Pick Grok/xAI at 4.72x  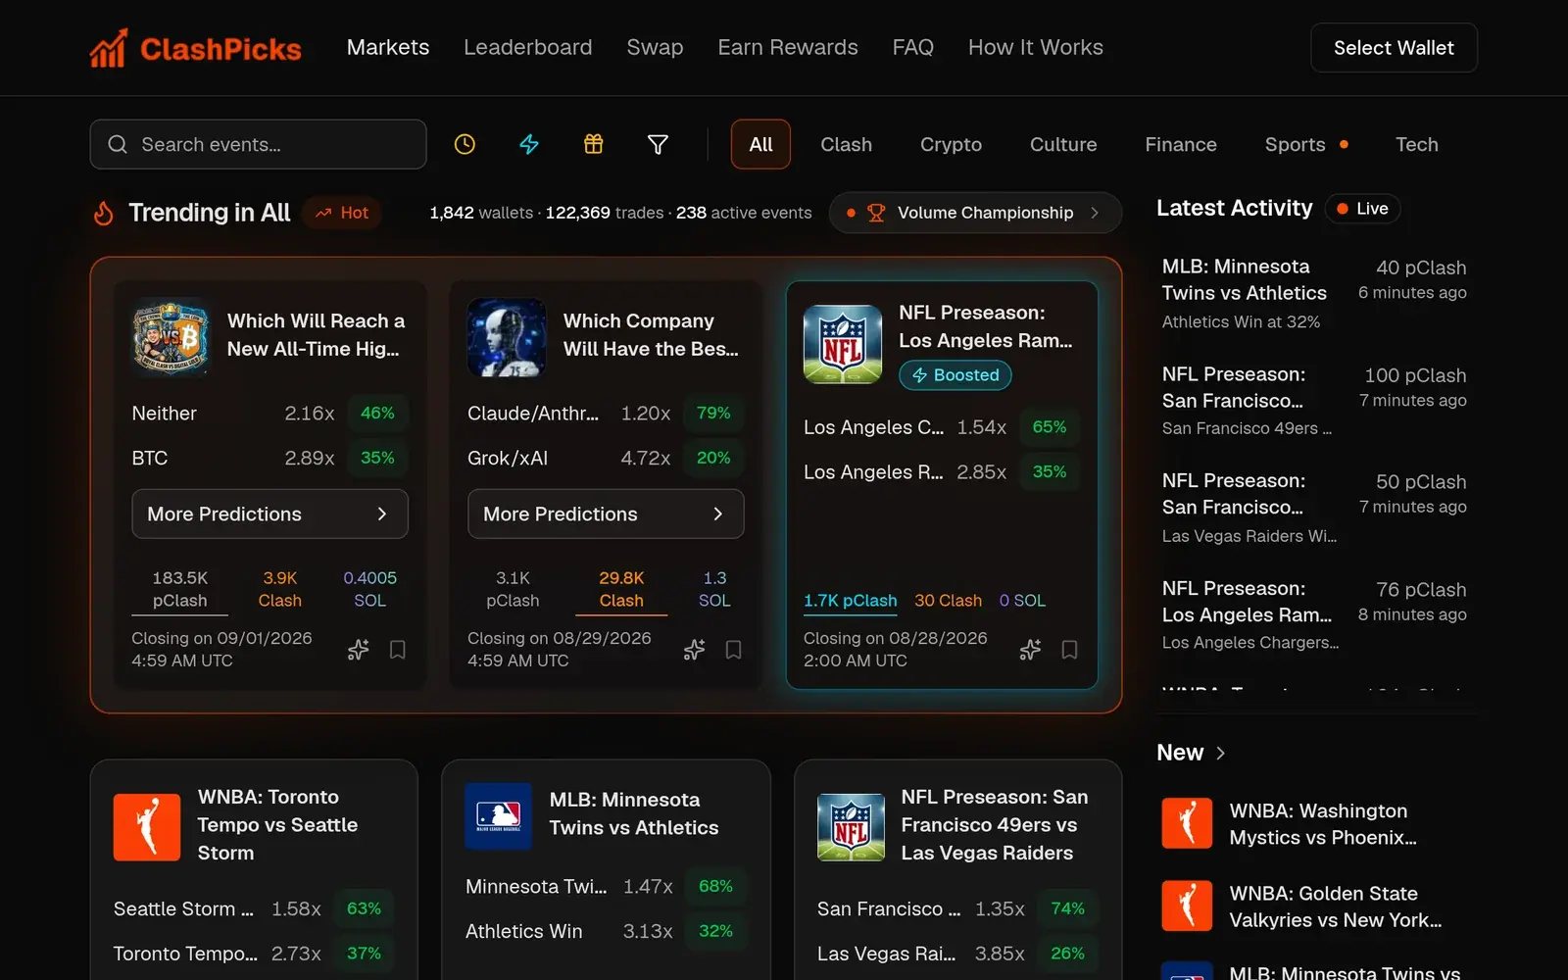(606, 458)
